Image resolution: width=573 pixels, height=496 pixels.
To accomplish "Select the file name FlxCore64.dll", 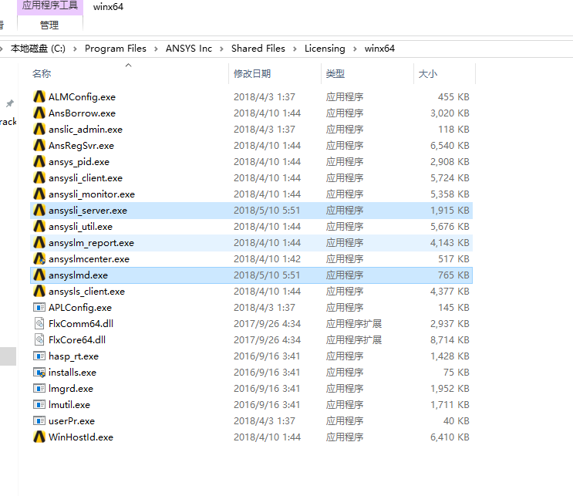I will point(77,340).
